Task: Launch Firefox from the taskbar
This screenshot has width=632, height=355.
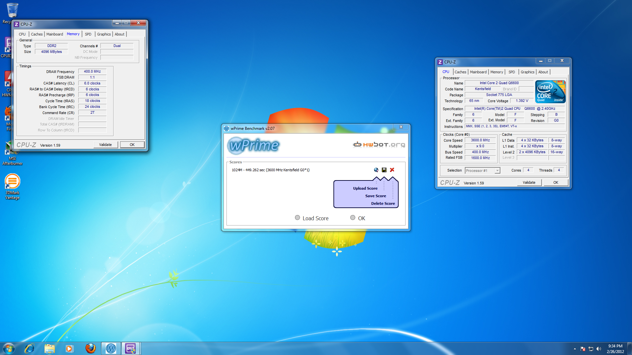Action: (x=90, y=348)
